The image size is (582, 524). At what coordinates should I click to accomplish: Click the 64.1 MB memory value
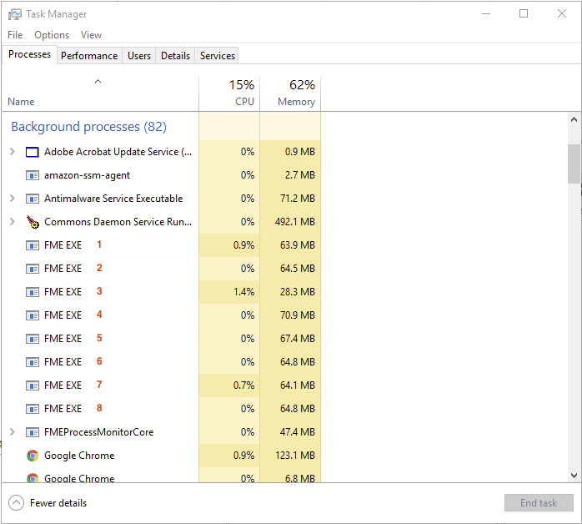point(298,385)
